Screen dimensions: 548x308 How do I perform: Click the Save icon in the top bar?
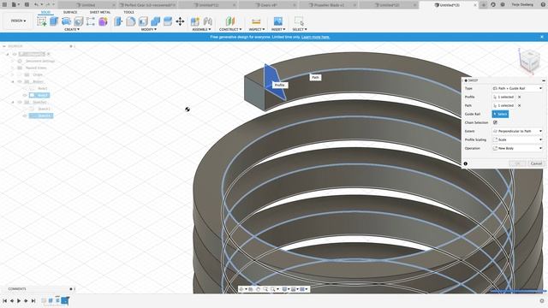tap(27, 4)
